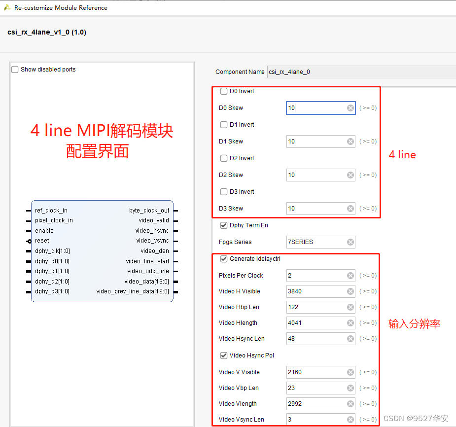Viewport: 456px width, 427px height.
Task: Click the D2 Skew input field
Action: click(316, 175)
